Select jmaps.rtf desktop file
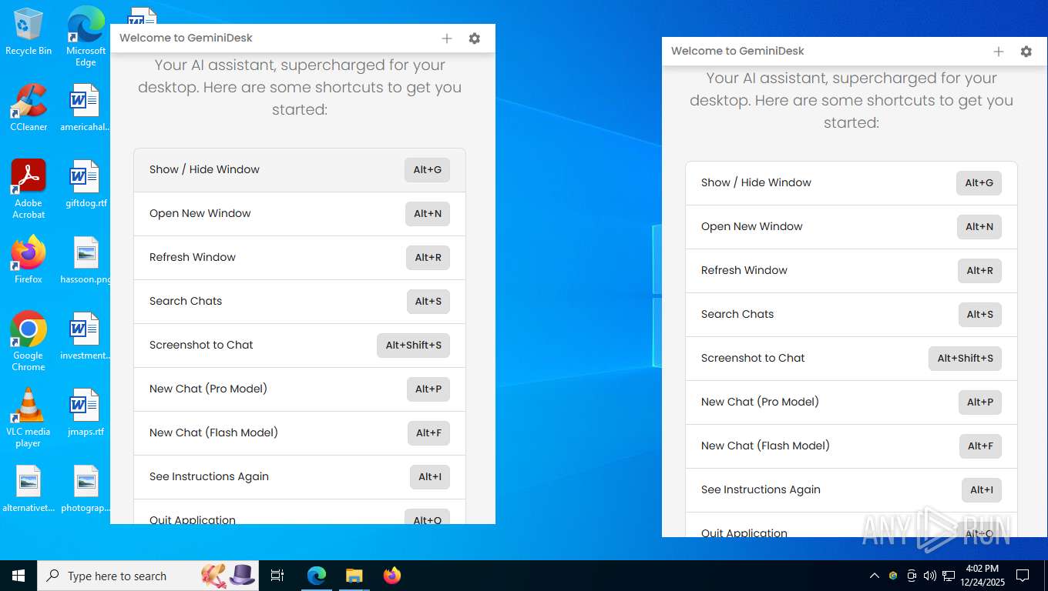The image size is (1048, 591). pyautogui.click(x=86, y=412)
